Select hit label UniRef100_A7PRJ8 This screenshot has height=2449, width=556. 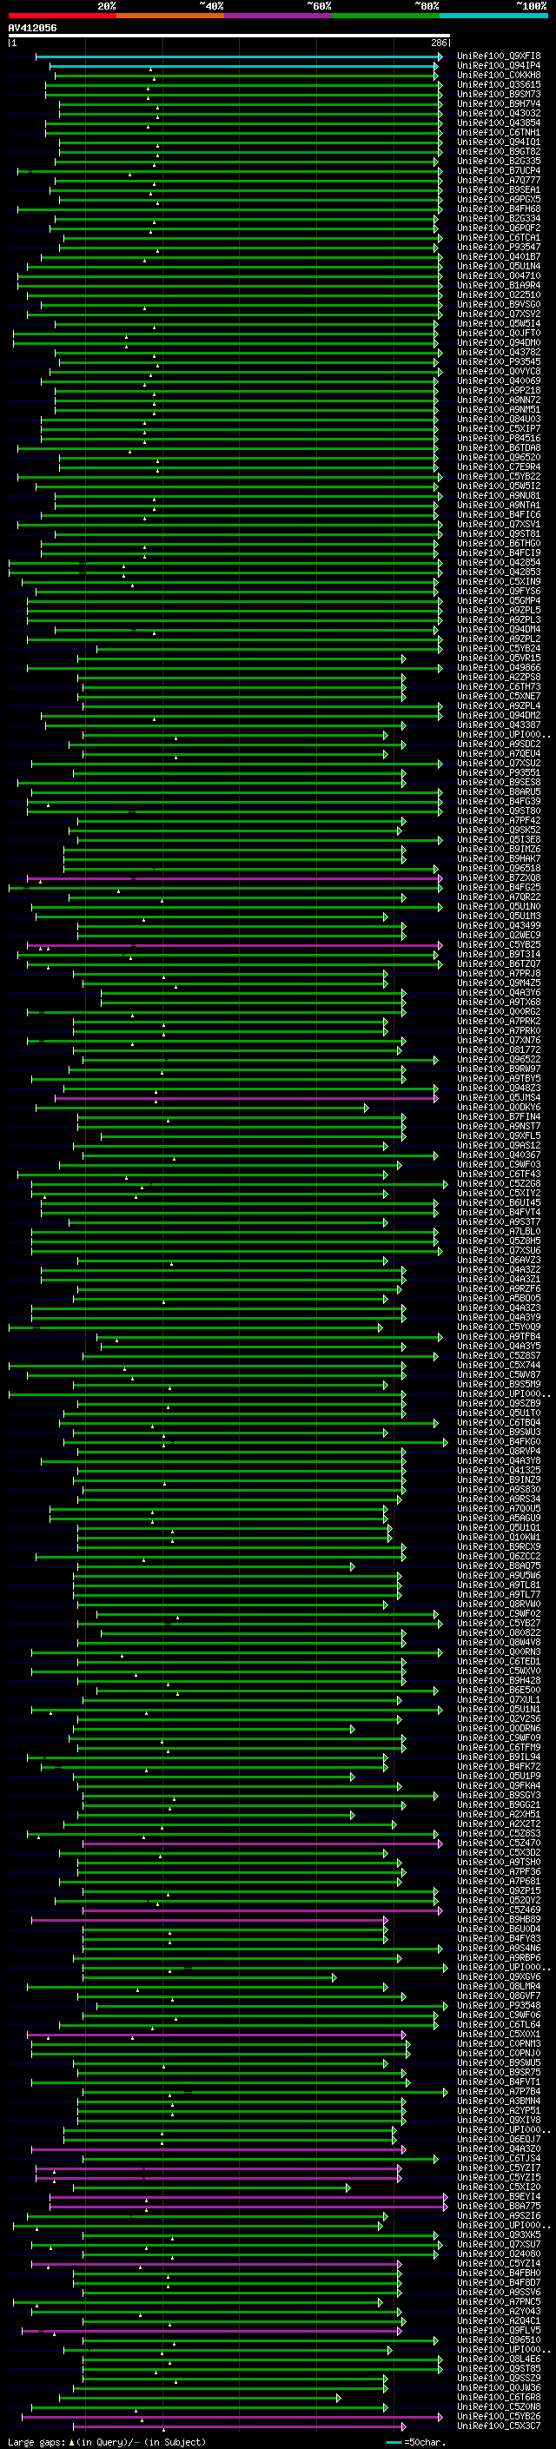499,974
